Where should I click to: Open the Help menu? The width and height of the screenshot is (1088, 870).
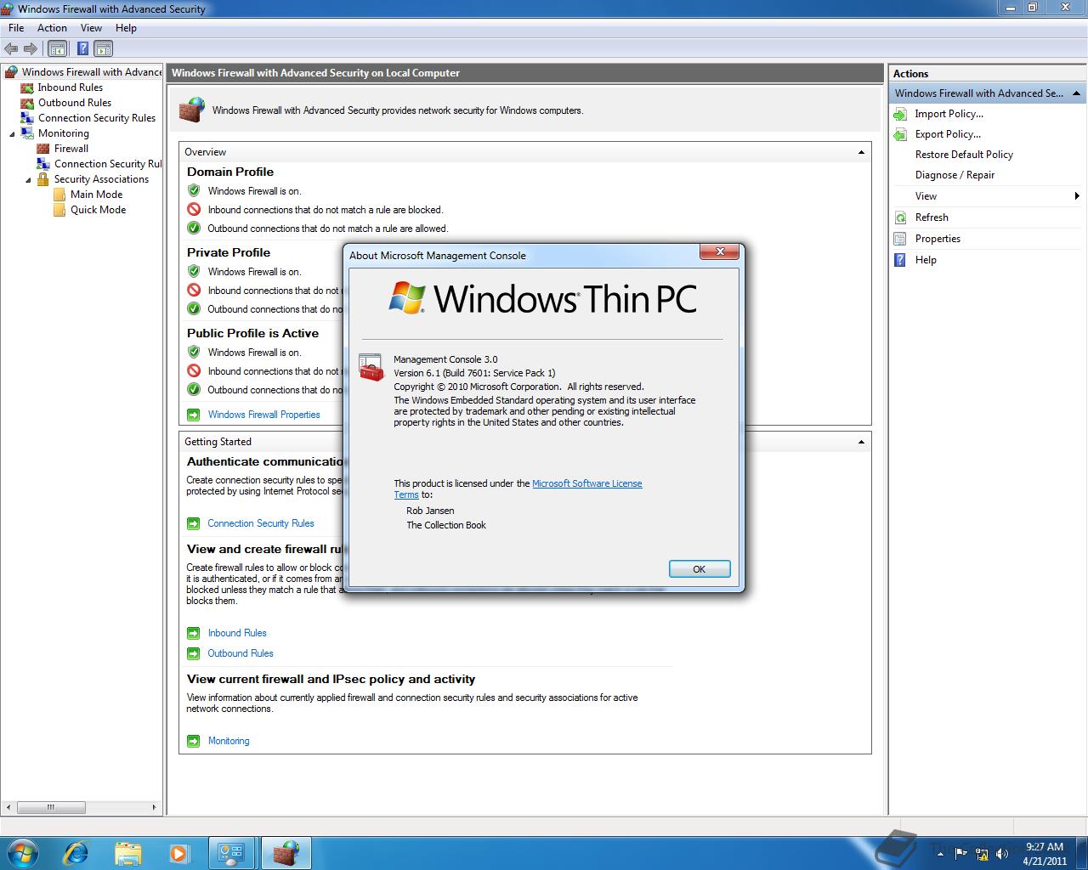point(126,28)
